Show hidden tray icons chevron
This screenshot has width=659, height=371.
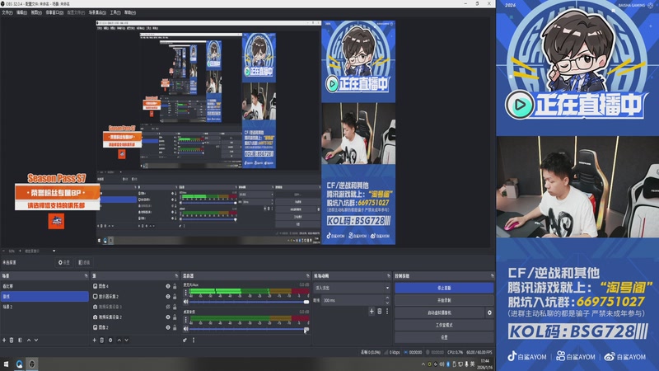pos(423,364)
